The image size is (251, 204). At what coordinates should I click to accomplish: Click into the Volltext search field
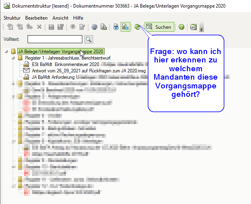tap(55, 39)
